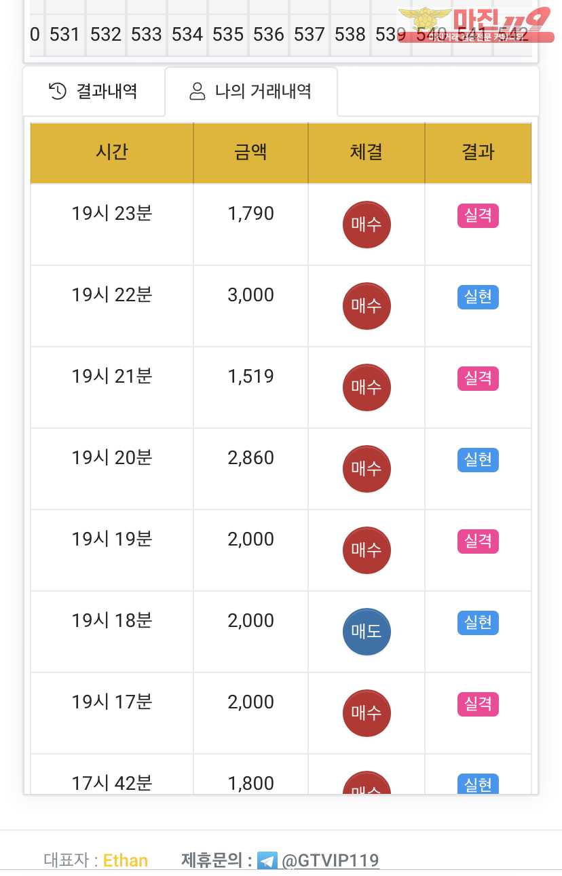Viewport: 562px width, 876px height.
Task: Click the 금액 column header
Action: coord(250,153)
